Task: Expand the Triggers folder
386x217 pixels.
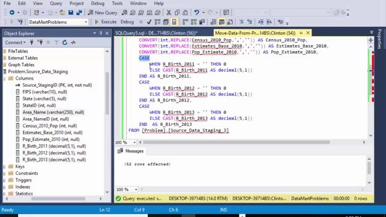Action: click(x=4, y=180)
